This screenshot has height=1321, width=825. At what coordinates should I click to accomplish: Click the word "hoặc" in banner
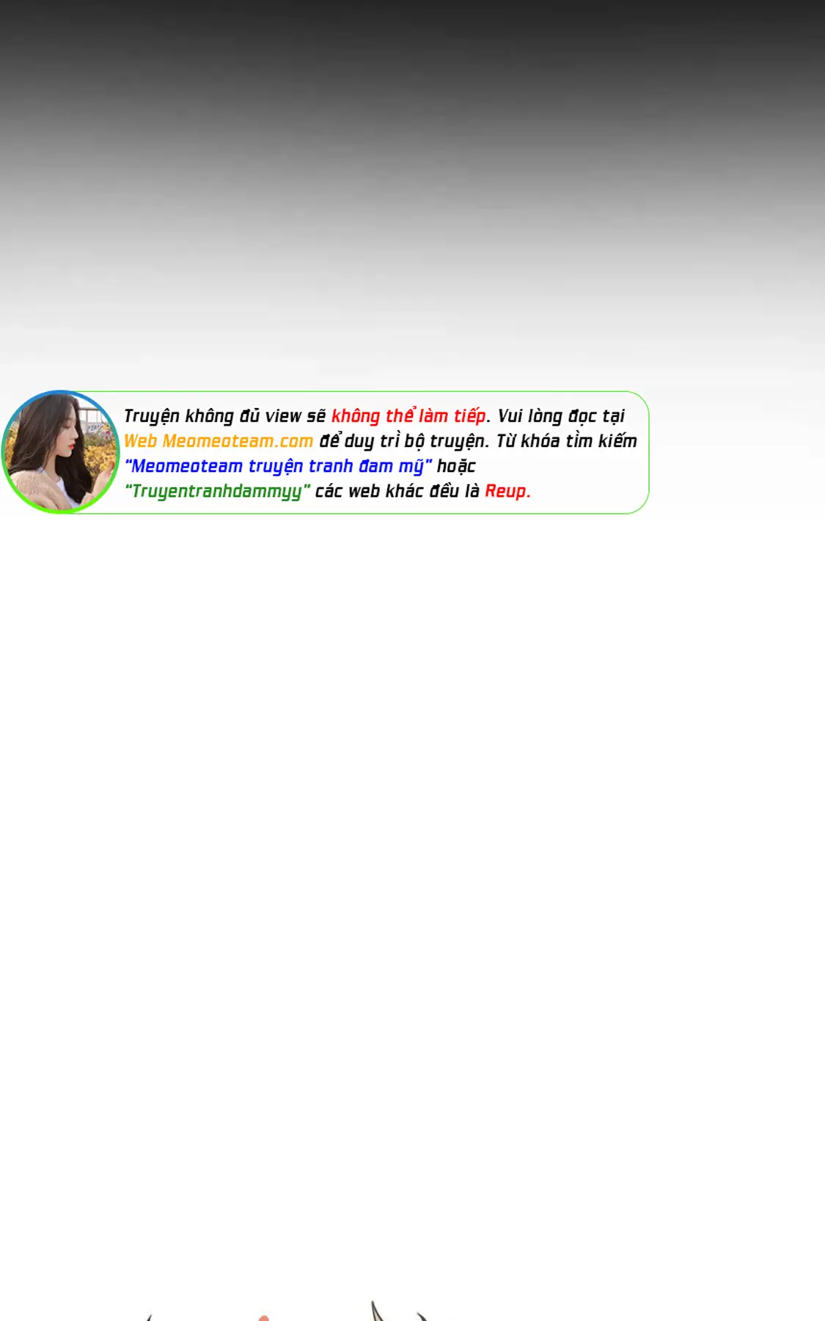click(x=456, y=466)
